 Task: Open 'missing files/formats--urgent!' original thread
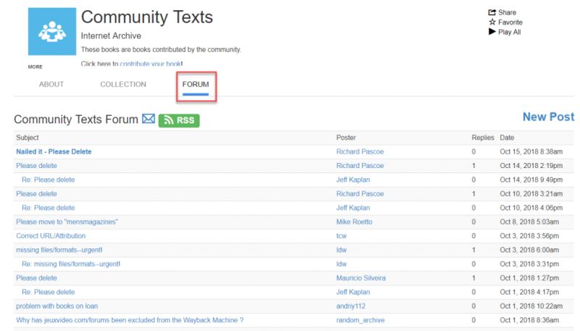(59, 250)
